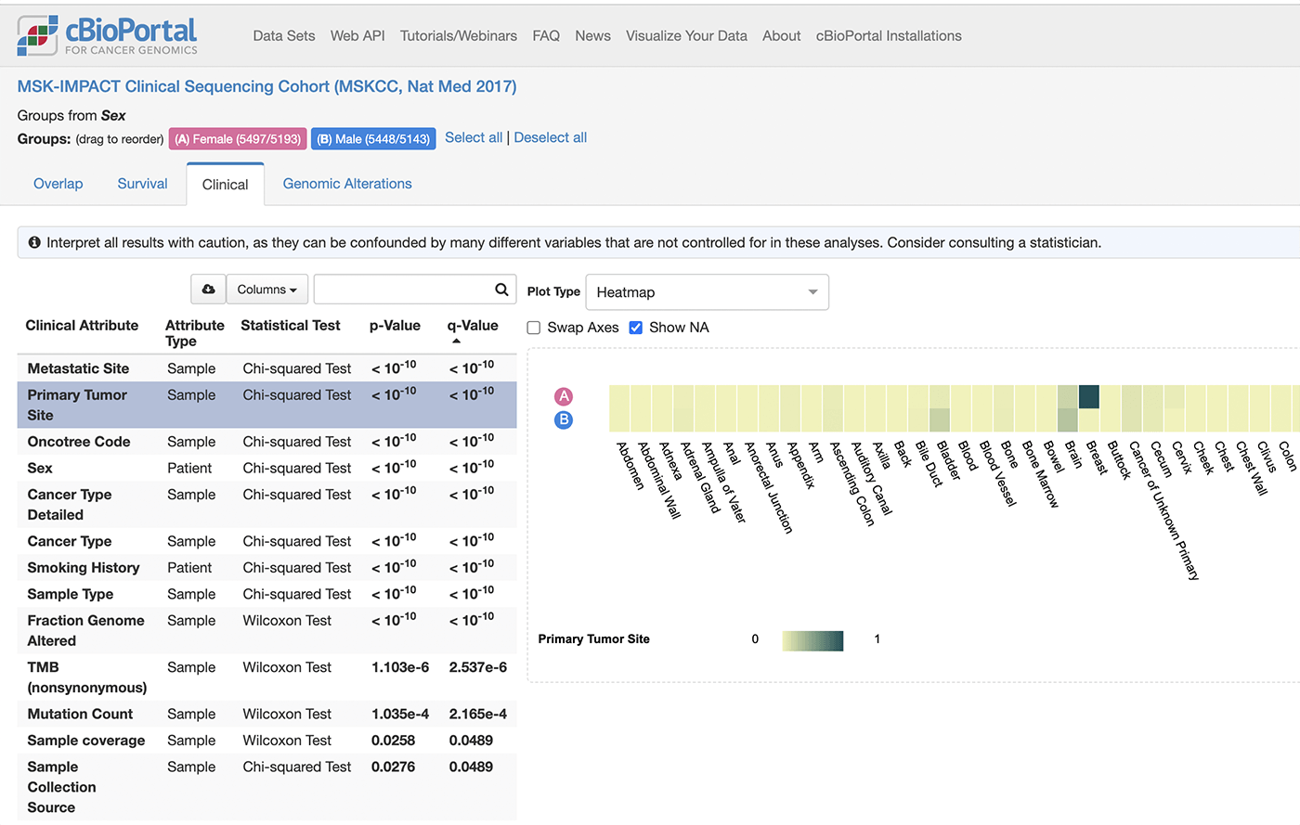Open the Plot Type Heatmap dropdown
Screen dimensions: 1300x825
(707, 292)
